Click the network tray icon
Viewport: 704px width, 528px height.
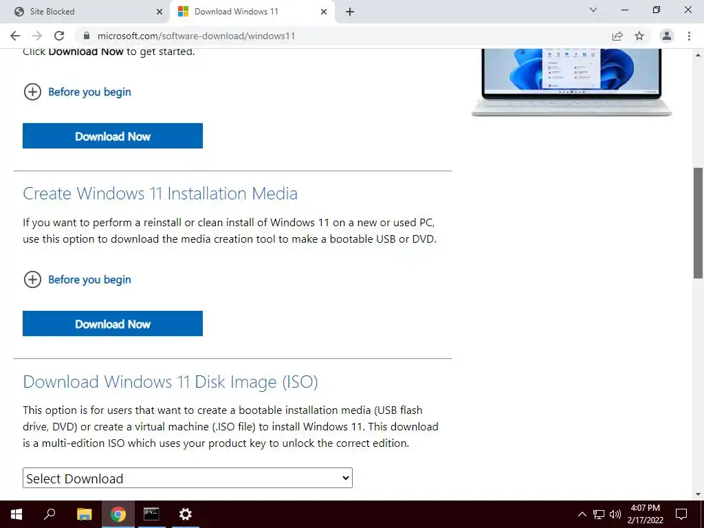599,514
